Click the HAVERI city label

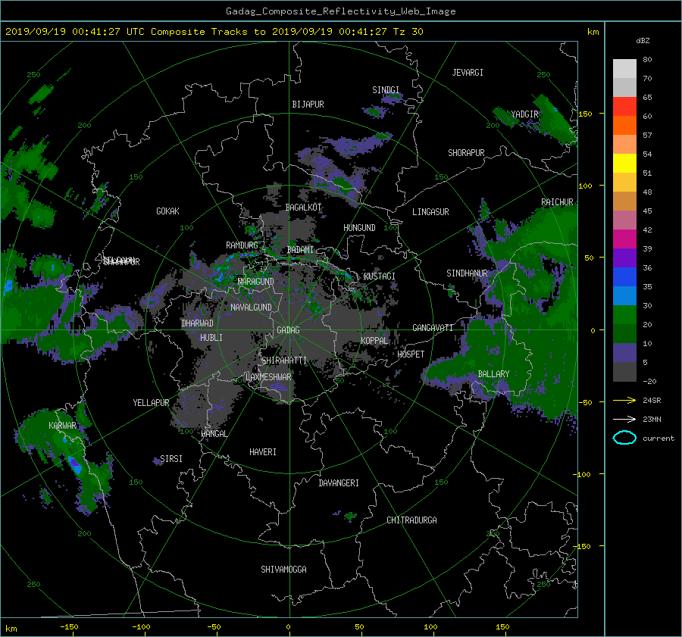click(263, 452)
